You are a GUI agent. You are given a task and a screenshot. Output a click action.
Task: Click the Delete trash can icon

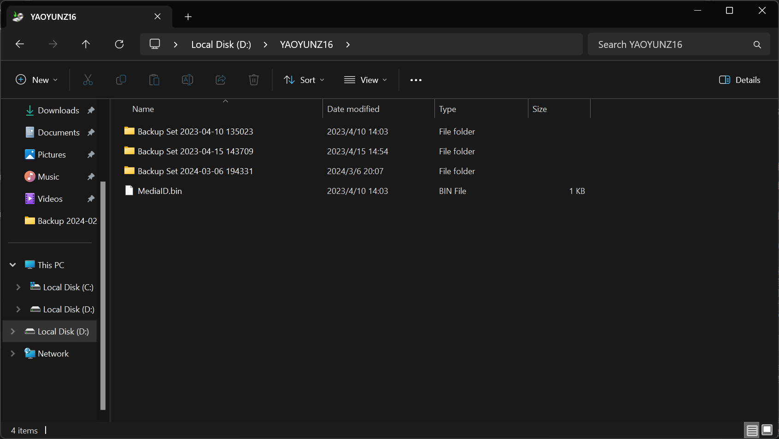(254, 80)
